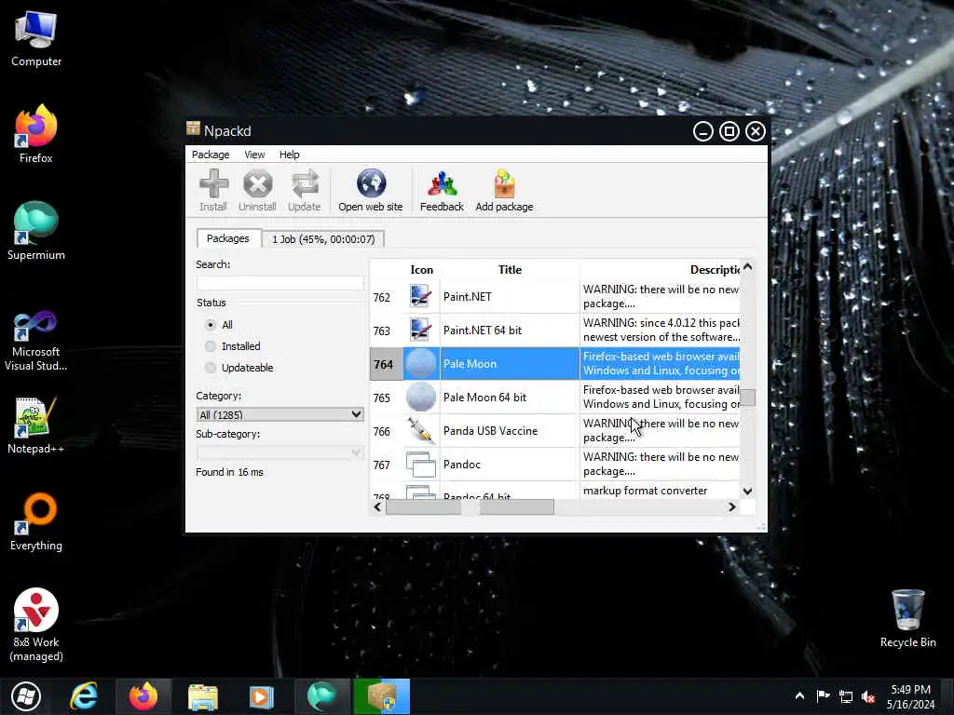Click the vertical scrollbar thumb
954x715 pixels.
(x=748, y=398)
